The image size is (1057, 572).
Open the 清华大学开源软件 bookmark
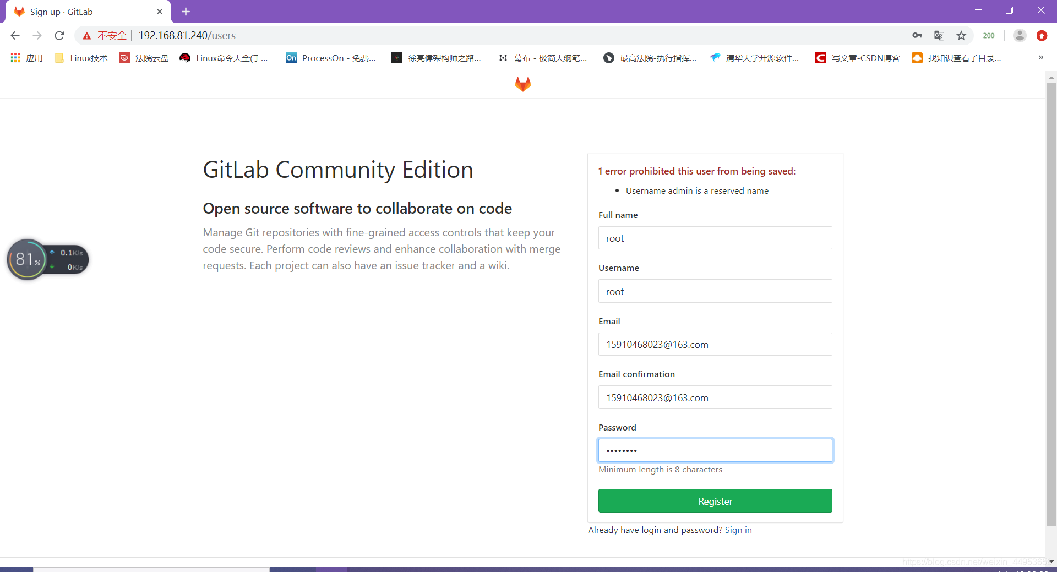pos(755,58)
